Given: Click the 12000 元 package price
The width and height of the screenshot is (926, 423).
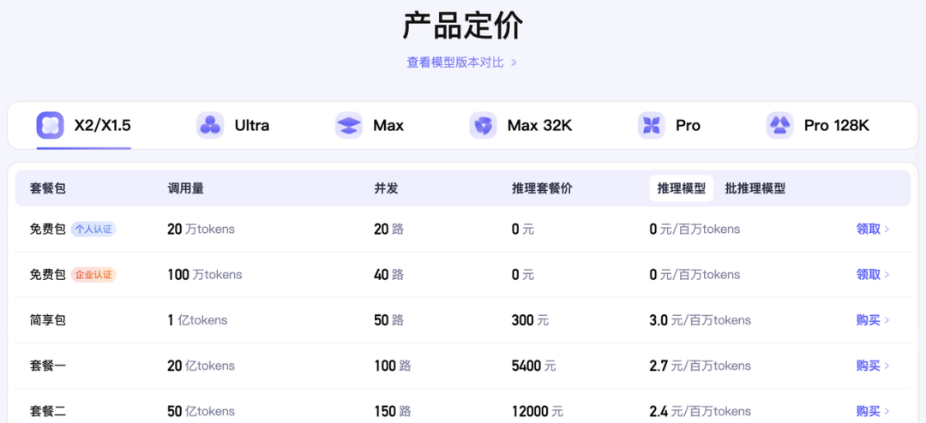Looking at the screenshot, I should (x=538, y=411).
